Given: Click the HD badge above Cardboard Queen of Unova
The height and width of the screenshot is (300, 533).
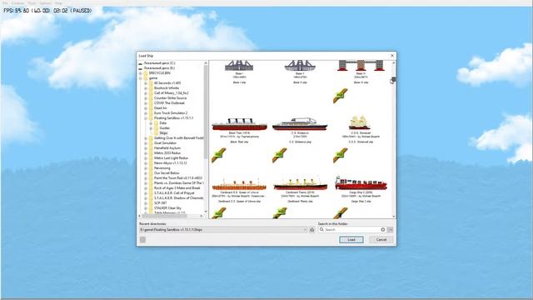Looking at the screenshot, I should click(218, 155).
